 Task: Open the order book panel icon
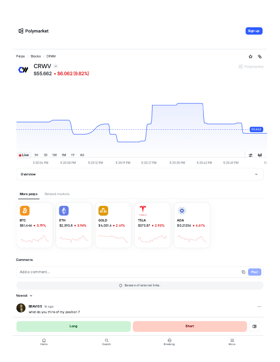tap(255, 326)
